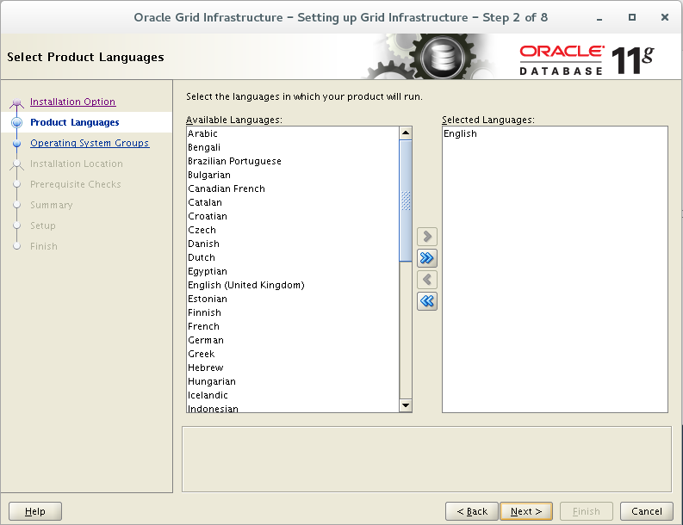Minimize the installer window
The height and width of the screenshot is (525, 683).
599,18
